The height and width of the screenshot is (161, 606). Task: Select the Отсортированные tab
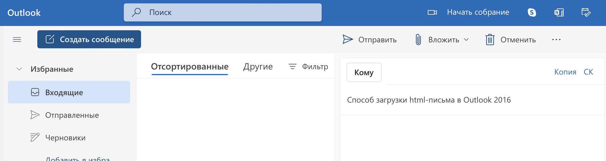[x=190, y=67]
